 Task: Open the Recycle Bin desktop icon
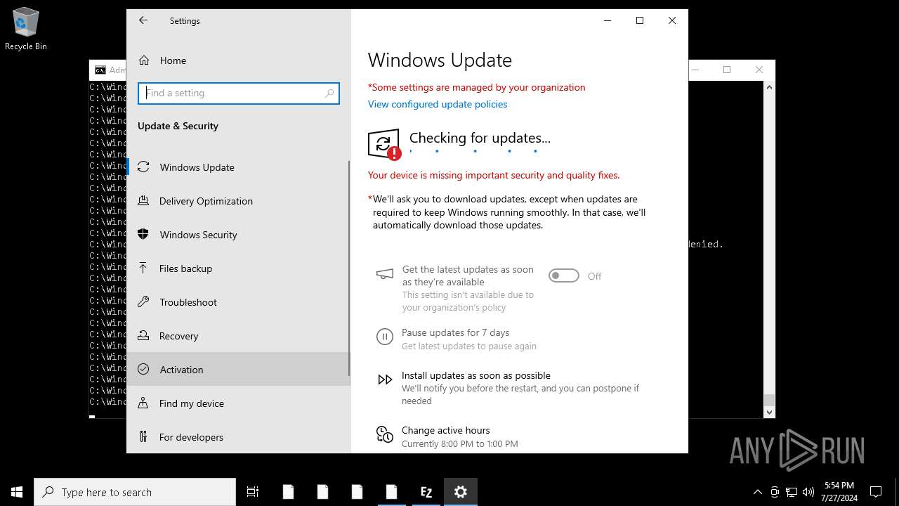tap(26, 30)
